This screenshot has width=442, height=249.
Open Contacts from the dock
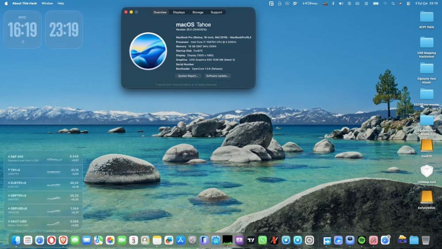(x=145, y=240)
